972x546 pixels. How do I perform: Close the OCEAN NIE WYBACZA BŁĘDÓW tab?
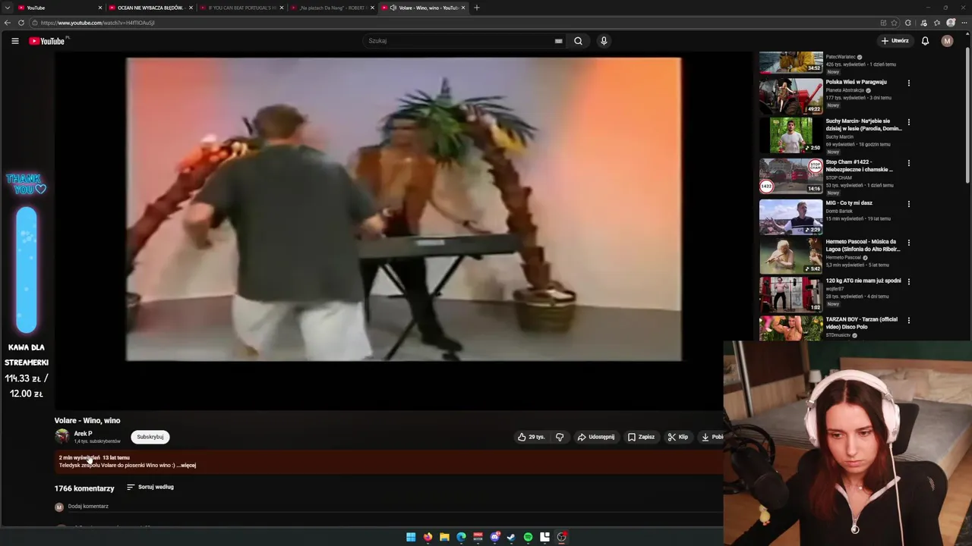(191, 8)
